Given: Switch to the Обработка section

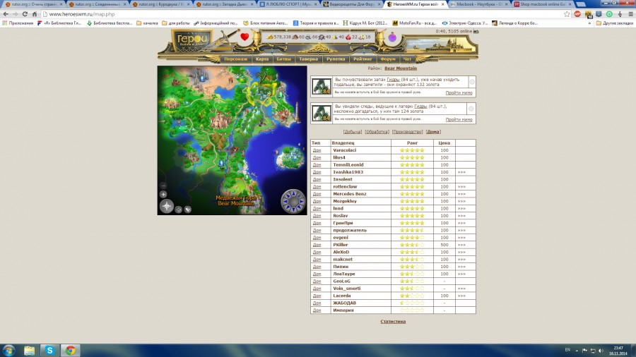Looking at the screenshot, I should (x=377, y=131).
